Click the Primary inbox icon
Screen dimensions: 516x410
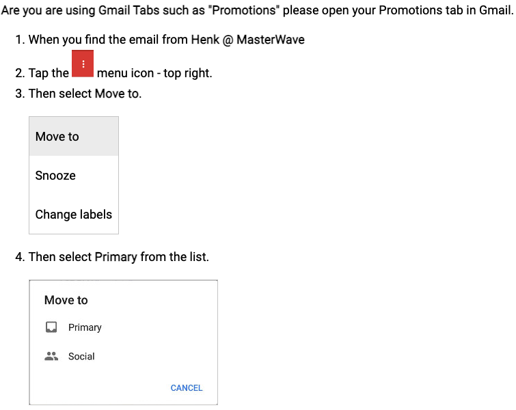pos(51,327)
